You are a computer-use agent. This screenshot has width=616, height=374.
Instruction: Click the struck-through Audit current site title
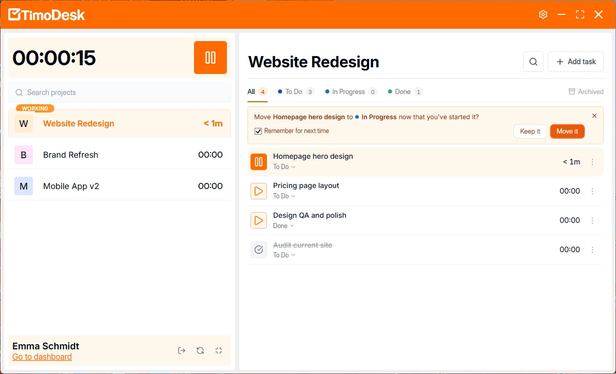(x=302, y=245)
